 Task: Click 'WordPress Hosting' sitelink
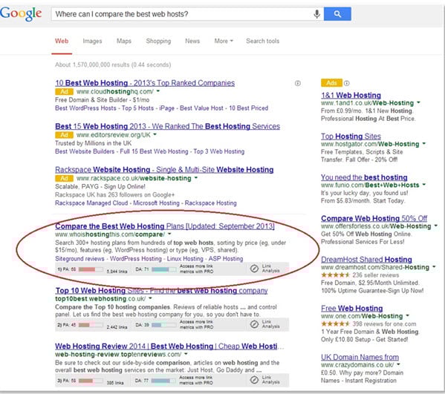click(136, 259)
